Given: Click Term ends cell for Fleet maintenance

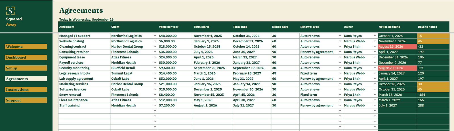Looking at the screenshot, I should pos(251,100).
